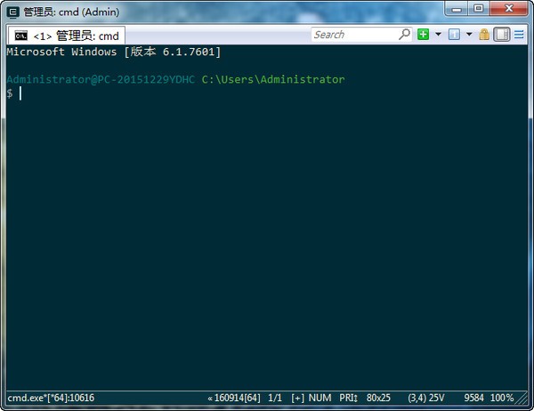Click the '80x25' console size status
This screenshot has width=534, height=411.
tap(378, 398)
